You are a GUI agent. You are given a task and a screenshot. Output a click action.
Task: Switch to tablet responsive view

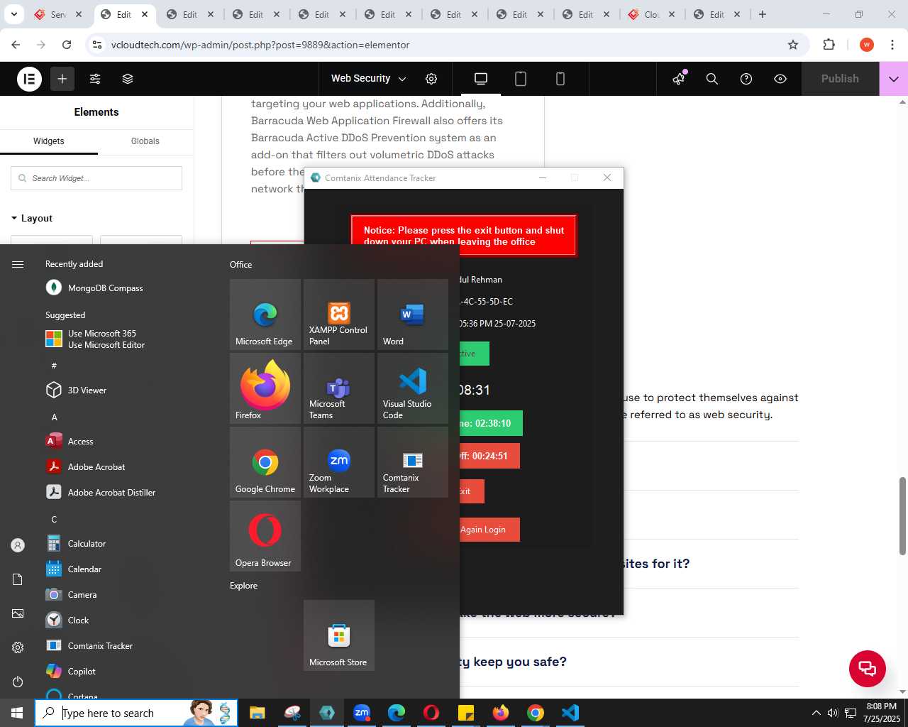point(521,79)
